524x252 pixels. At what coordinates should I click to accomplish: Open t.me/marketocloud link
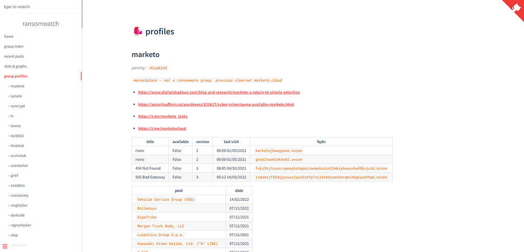coord(162,128)
